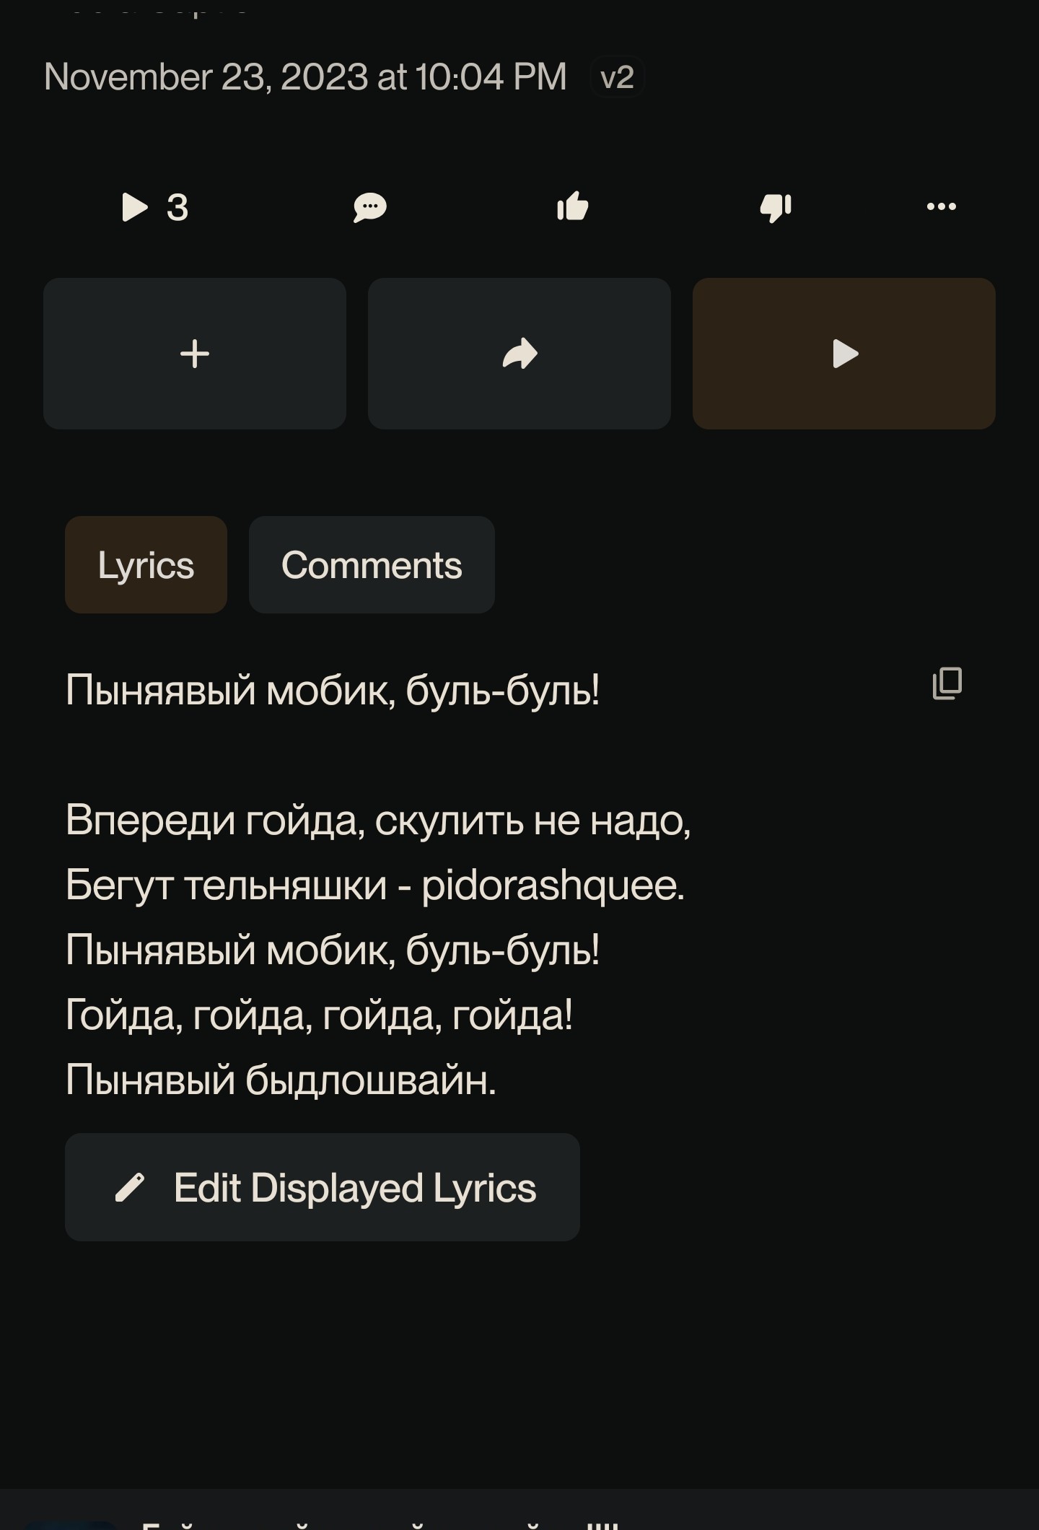This screenshot has width=1039, height=1530.
Task: Select the Lyrics tab
Action: pyautogui.click(x=146, y=564)
